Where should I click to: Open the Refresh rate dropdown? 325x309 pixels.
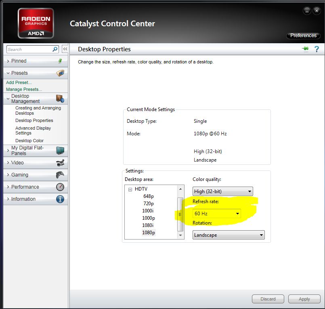216,213
